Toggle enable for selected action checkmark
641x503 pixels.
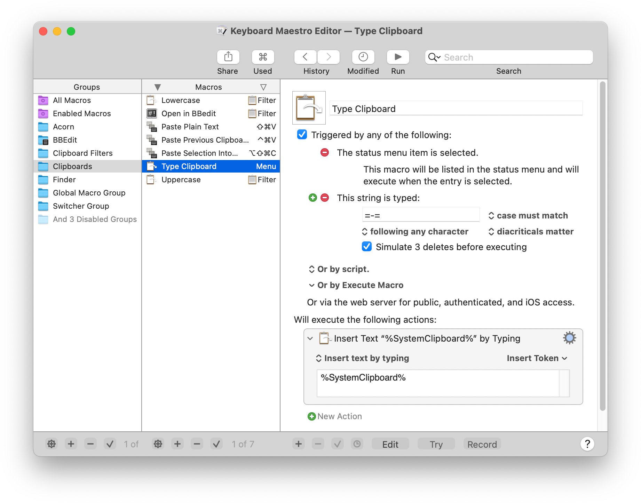(x=338, y=444)
